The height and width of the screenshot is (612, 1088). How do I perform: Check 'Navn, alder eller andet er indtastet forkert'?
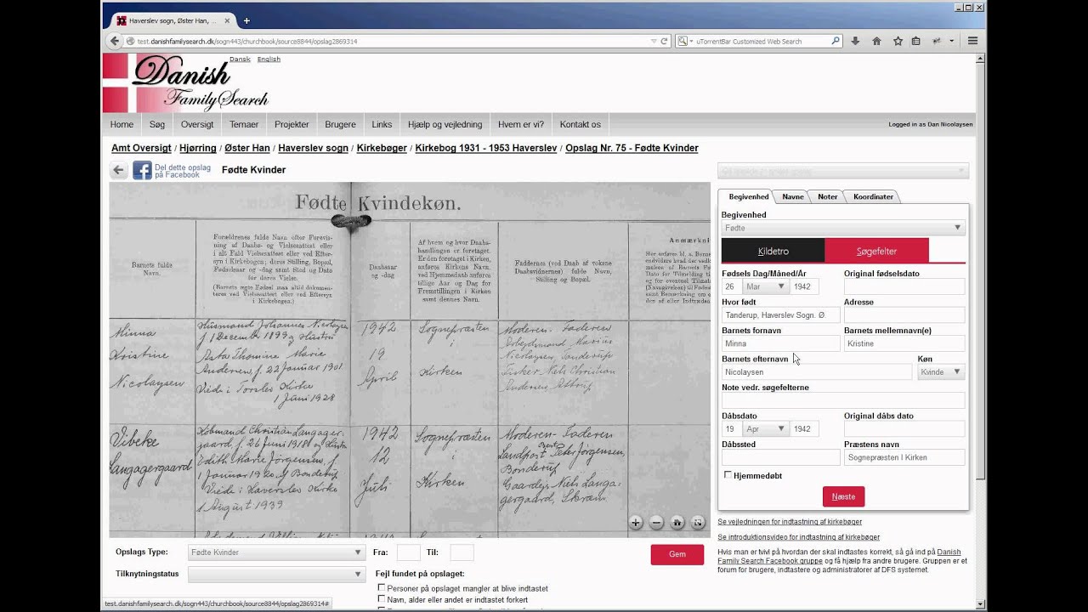(x=382, y=599)
